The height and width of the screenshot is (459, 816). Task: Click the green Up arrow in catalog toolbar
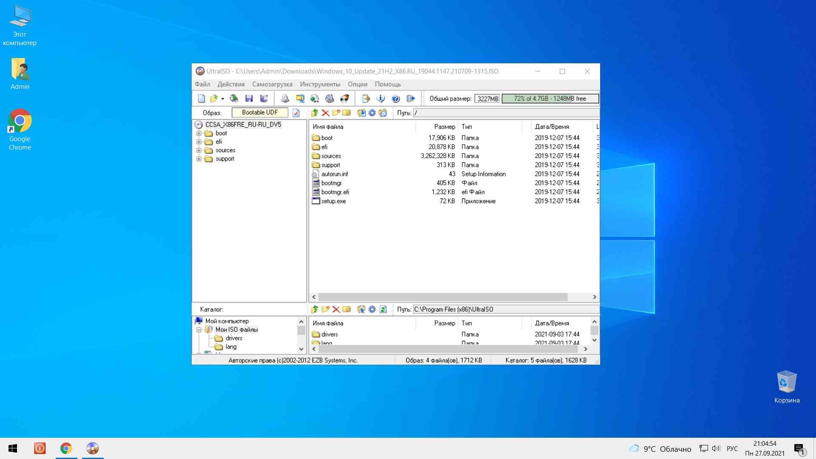click(x=314, y=309)
